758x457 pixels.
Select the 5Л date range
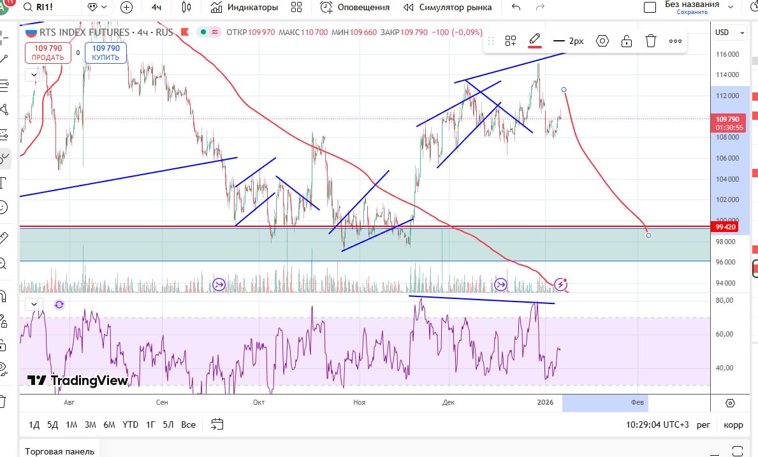[x=168, y=424]
